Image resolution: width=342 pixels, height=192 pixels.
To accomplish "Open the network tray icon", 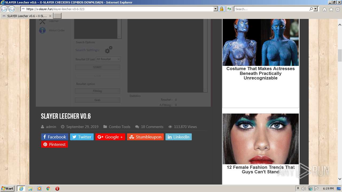I will pyautogui.click(x=310, y=189).
